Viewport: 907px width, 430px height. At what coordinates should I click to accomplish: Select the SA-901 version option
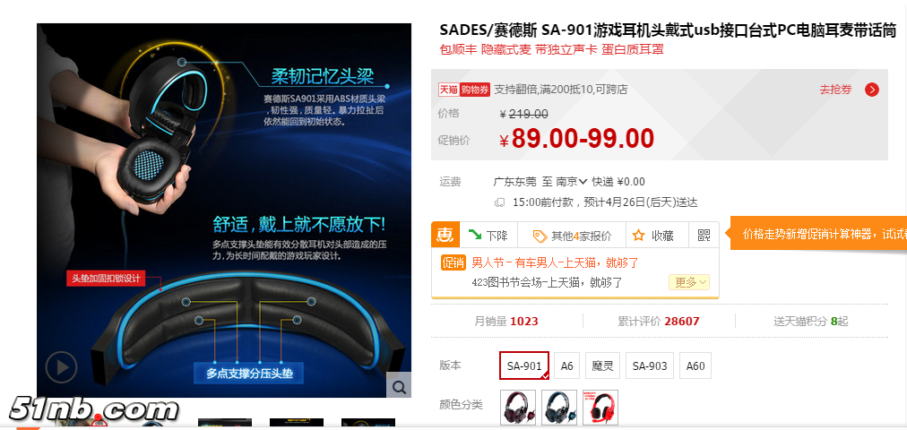click(524, 365)
